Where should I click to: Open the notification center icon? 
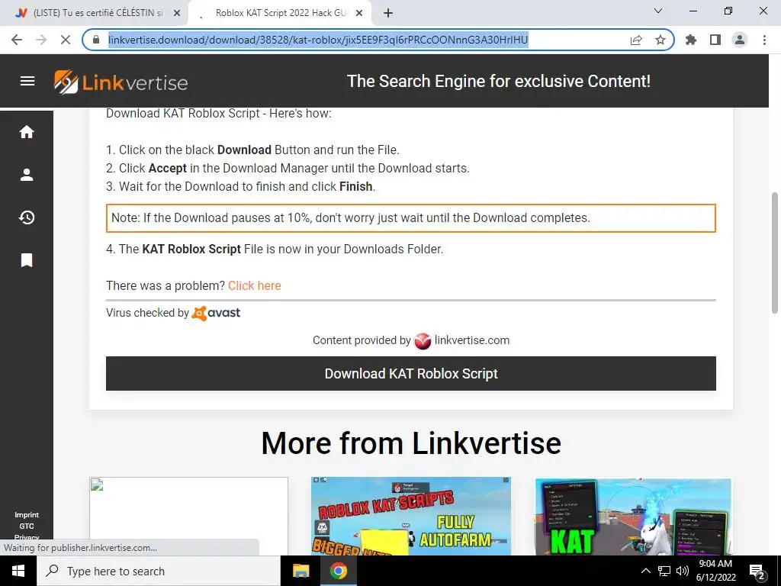tap(757, 572)
